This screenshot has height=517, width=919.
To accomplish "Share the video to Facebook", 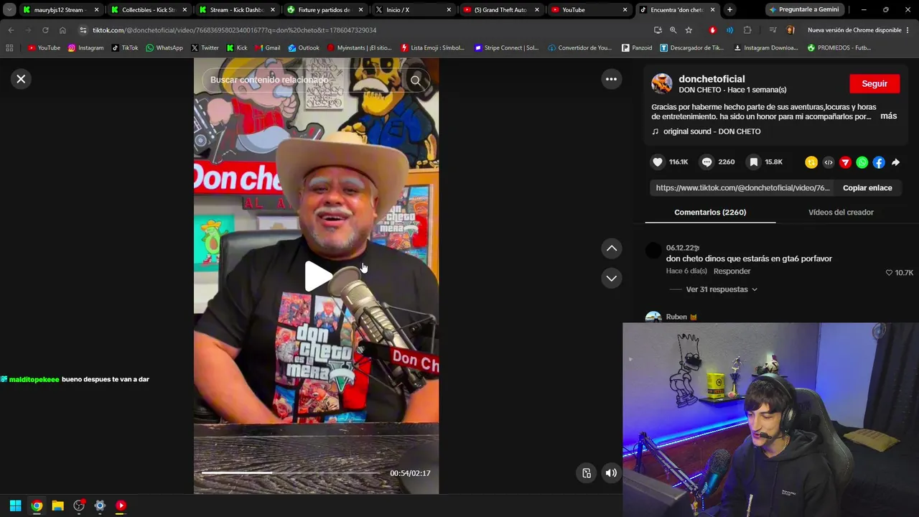I will (x=879, y=162).
